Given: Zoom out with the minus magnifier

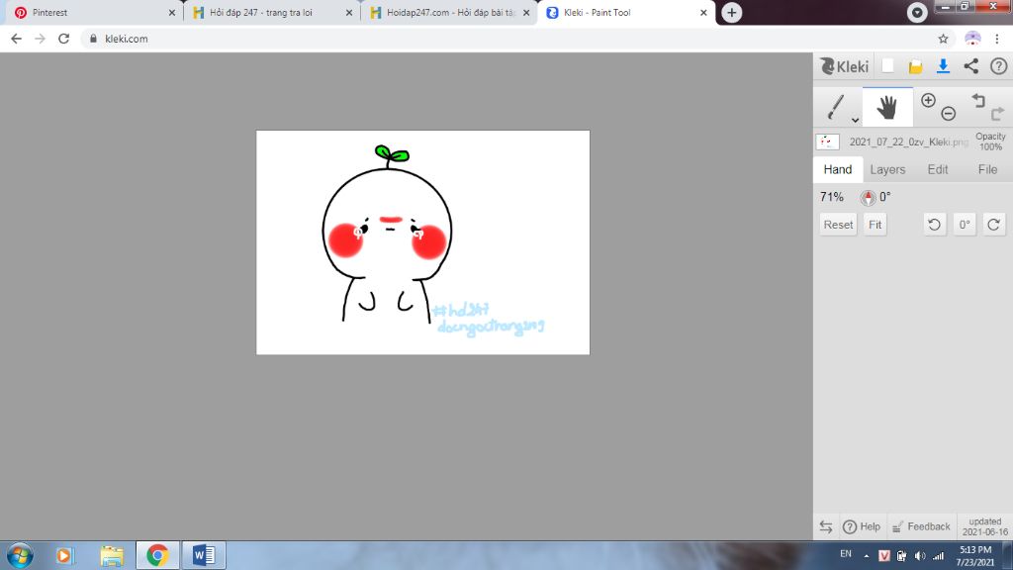Looking at the screenshot, I should click(x=949, y=114).
